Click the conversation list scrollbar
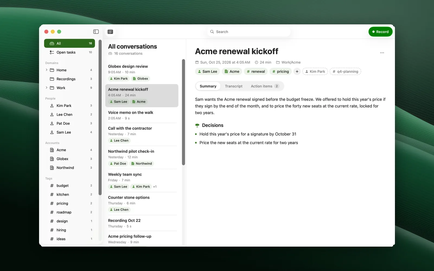The width and height of the screenshot is (434, 271). tap(183, 112)
